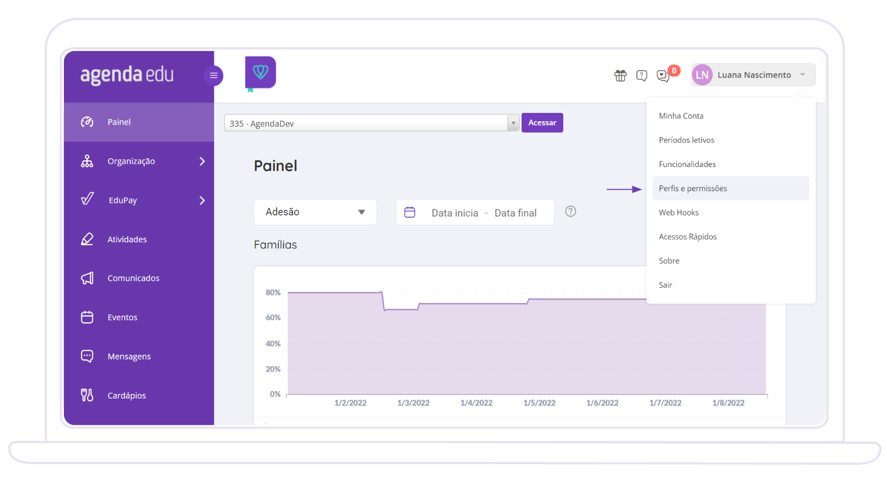Click the Acessar button
The width and height of the screenshot is (887, 480).
point(542,123)
